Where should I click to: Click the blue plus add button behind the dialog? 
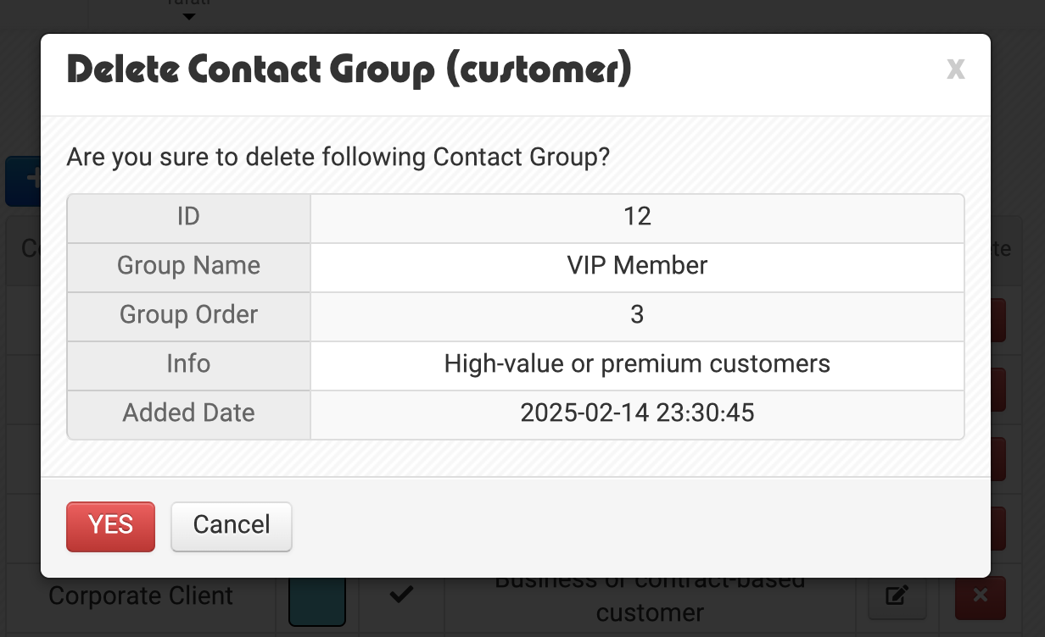[24, 180]
